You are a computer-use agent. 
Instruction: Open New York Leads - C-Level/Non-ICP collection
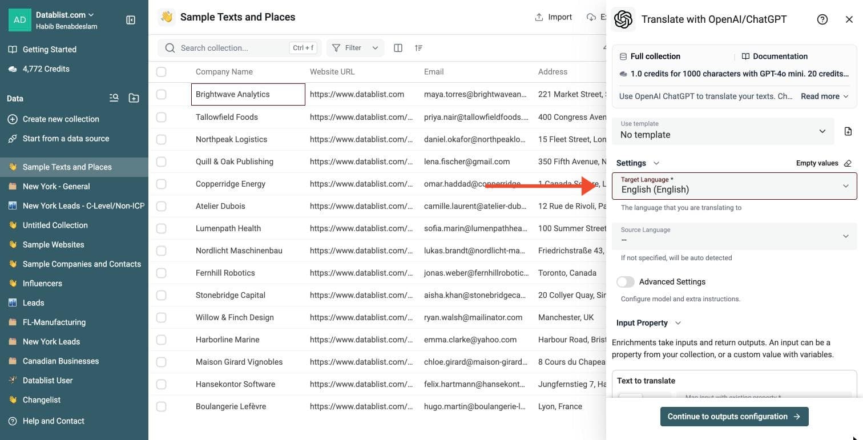point(74,206)
